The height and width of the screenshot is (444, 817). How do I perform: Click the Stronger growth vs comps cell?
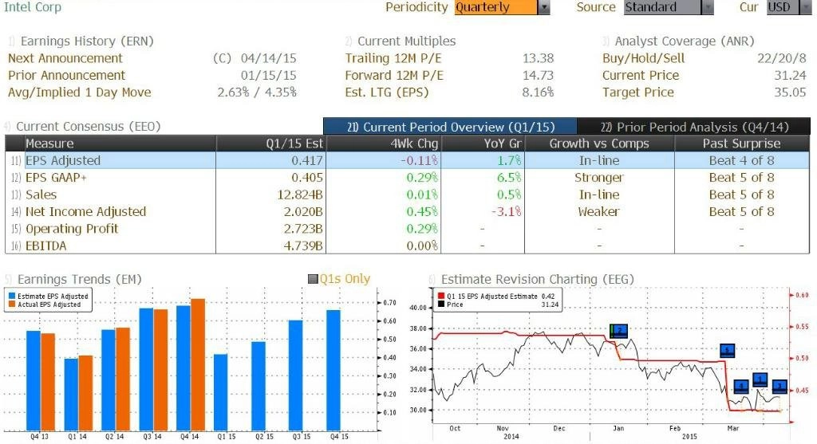599,178
